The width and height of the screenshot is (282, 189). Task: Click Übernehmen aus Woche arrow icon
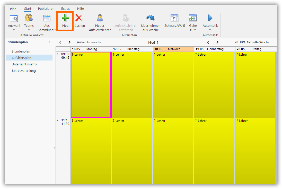coord(151,18)
